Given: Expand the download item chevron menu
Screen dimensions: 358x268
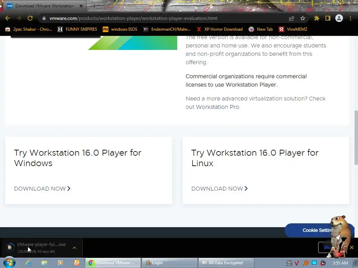Looking at the screenshot, I should (74, 247).
